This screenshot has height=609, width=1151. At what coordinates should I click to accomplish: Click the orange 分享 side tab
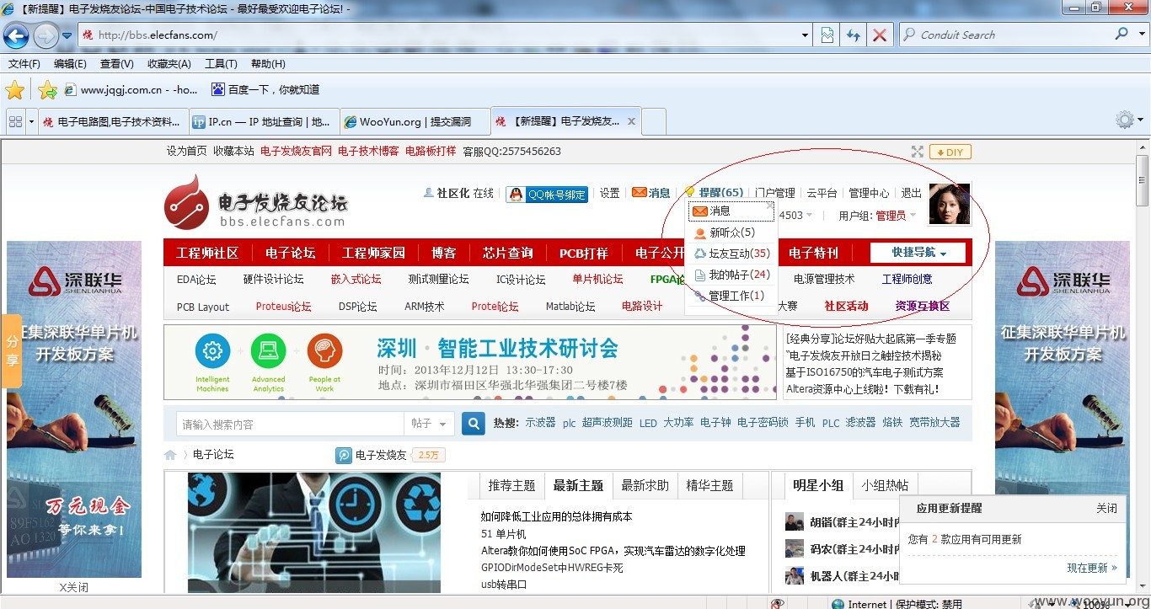[x=12, y=350]
